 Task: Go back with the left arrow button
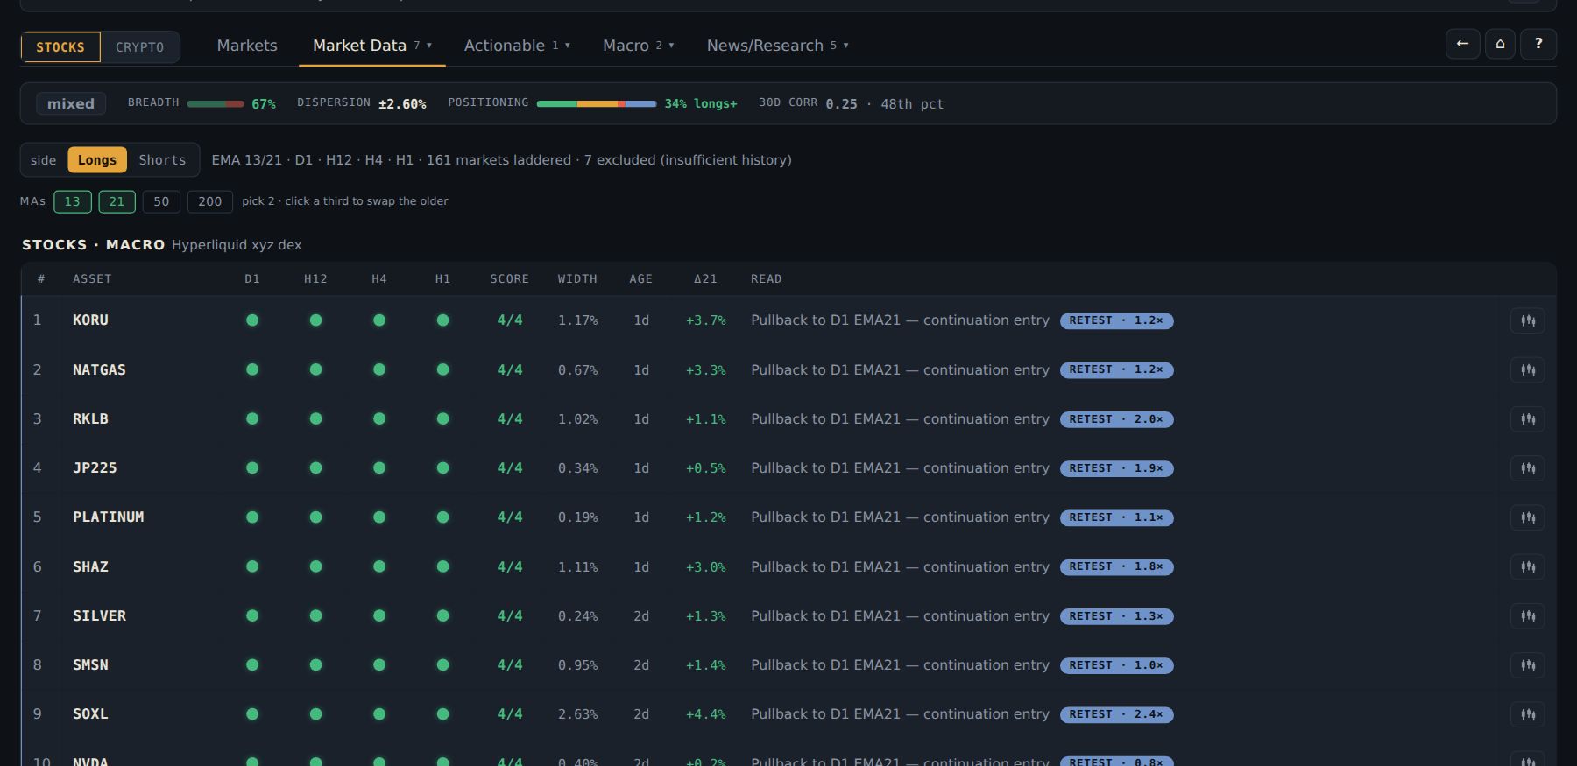(x=1462, y=44)
